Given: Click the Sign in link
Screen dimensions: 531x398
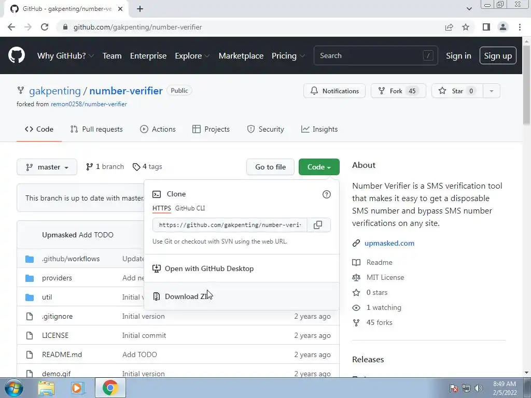Looking at the screenshot, I should click(x=458, y=56).
